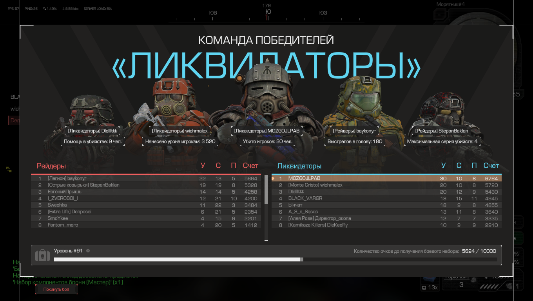This screenshot has height=301, width=533.
Task: Click the 5624 / 10000 points counter
Action: pyautogui.click(x=479, y=251)
